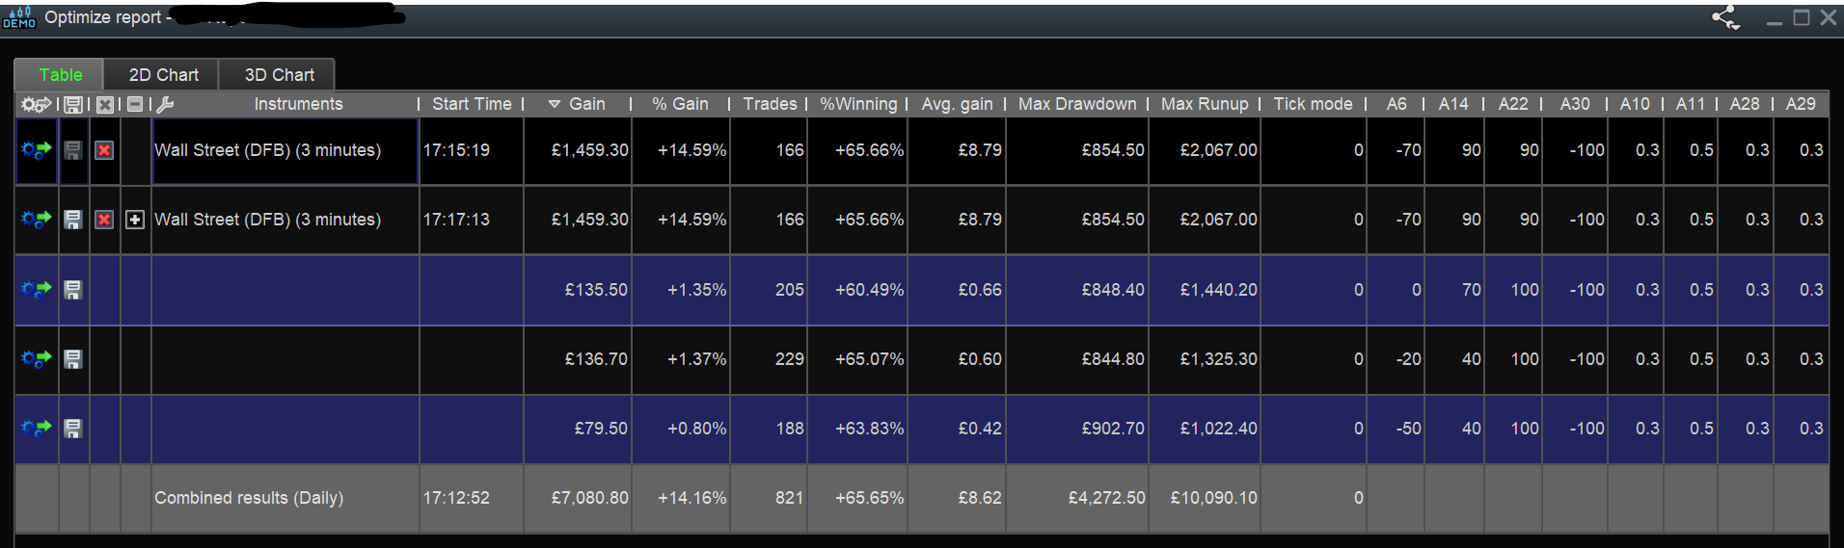The height and width of the screenshot is (548, 1844).
Task: Open the 3D Chart tab
Action: [x=279, y=75]
